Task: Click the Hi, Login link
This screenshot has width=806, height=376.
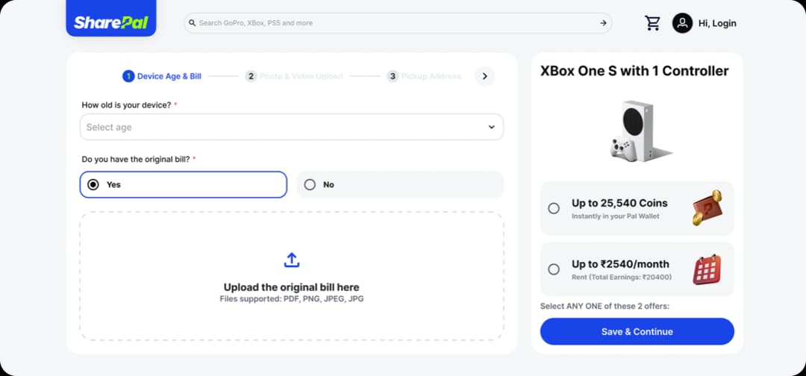Action: 717,23
